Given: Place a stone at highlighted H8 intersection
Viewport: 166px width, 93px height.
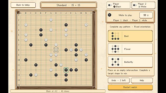Looking at the screenshot, I should click(56, 50).
